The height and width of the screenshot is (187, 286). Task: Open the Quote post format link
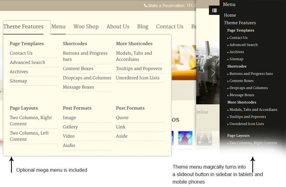tap(122, 118)
